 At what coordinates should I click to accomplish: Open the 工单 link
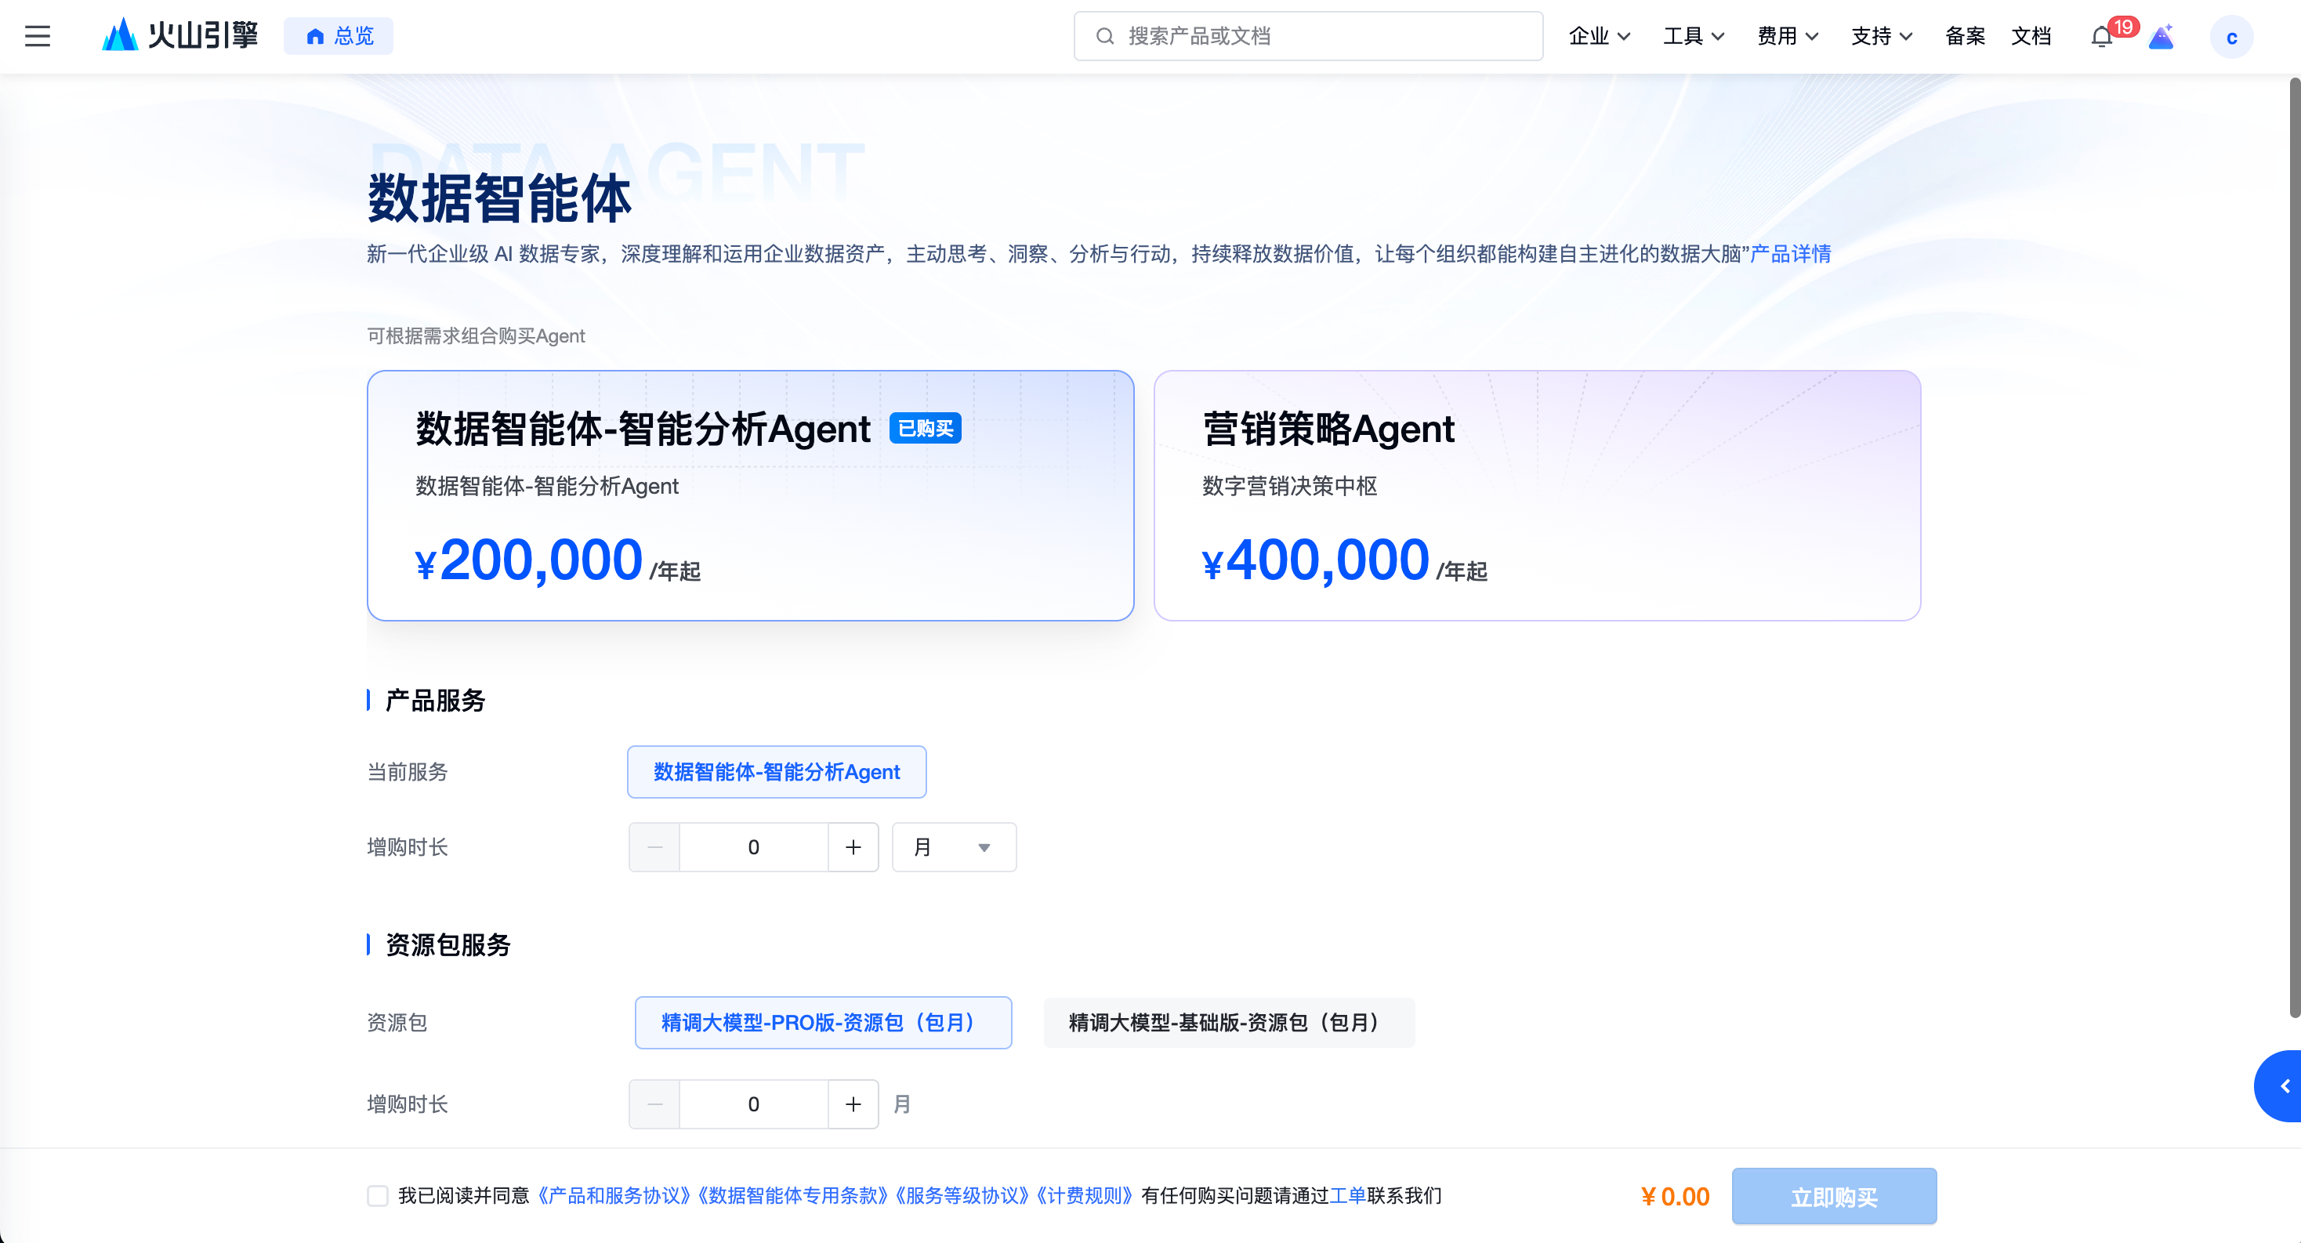point(1347,1196)
